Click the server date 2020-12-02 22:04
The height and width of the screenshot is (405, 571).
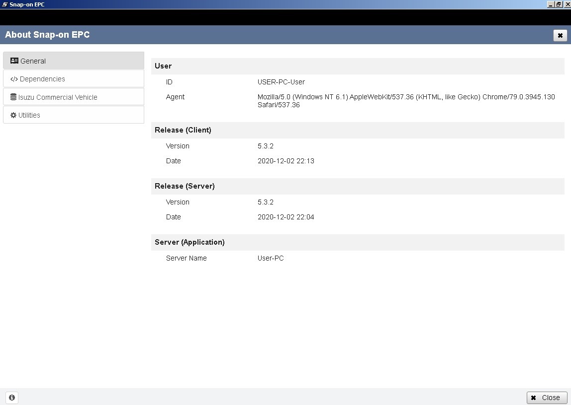286,217
